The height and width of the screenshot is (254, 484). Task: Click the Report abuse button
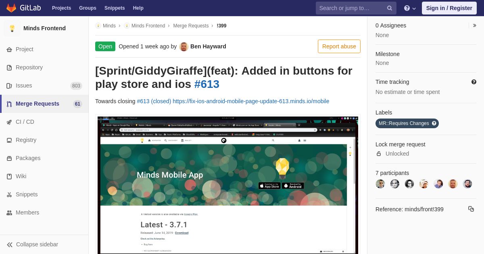[x=339, y=46]
